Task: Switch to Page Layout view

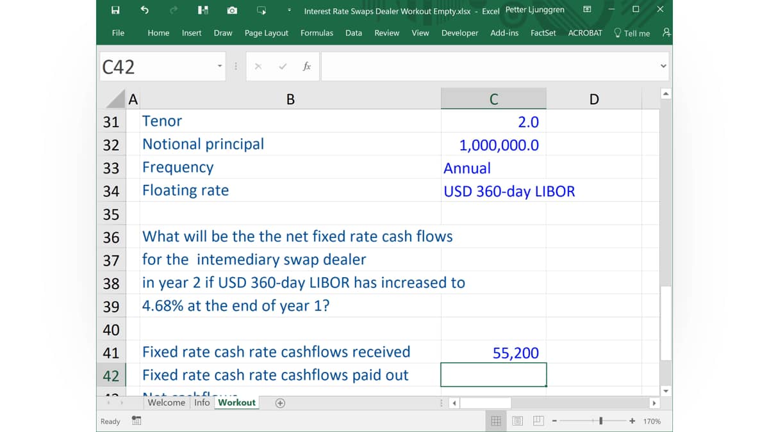Action: pyautogui.click(x=518, y=421)
